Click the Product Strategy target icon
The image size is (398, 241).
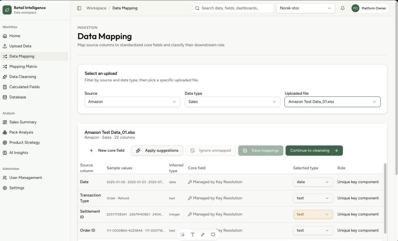pyautogui.click(x=5, y=143)
